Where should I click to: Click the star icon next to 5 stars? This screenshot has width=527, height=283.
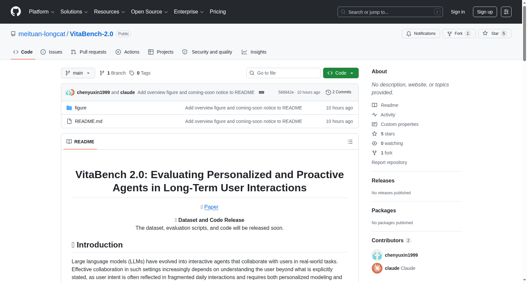(x=374, y=134)
